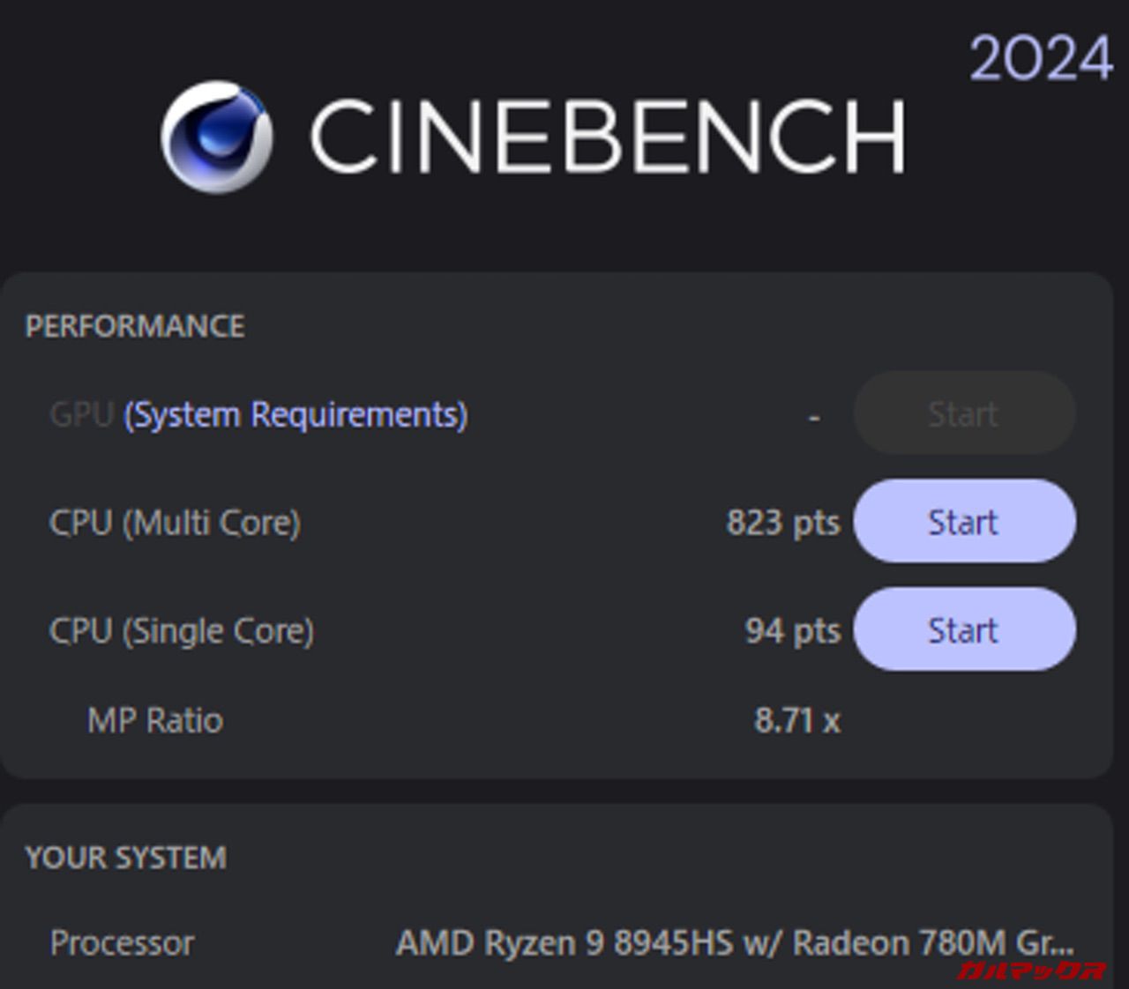Click the AMD Ryzen 9 8945HS processor name
Screen dimensions: 1129x989
[x=734, y=943]
